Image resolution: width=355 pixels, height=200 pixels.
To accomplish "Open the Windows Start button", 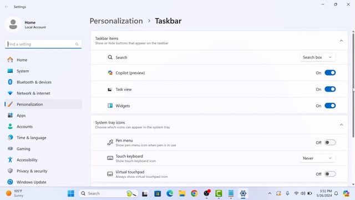I will pyautogui.click(x=71, y=193).
